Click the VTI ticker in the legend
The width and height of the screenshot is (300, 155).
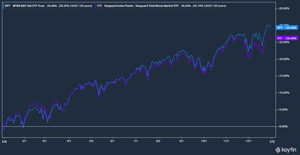[99, 6]
